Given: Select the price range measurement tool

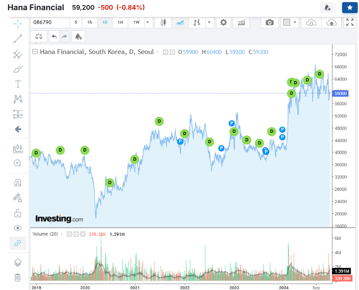Looking at the screenshot, I should click(x=18, y=114).
